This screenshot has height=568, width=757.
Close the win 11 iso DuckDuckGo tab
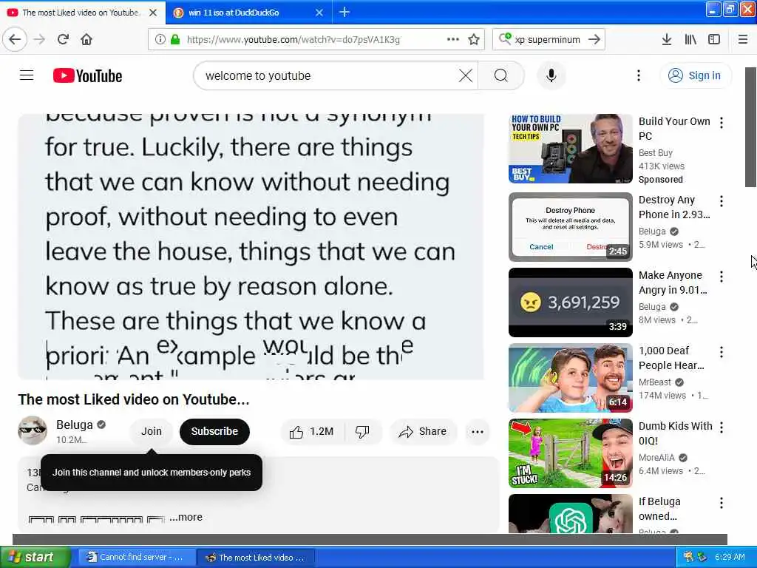click(319, 13)
